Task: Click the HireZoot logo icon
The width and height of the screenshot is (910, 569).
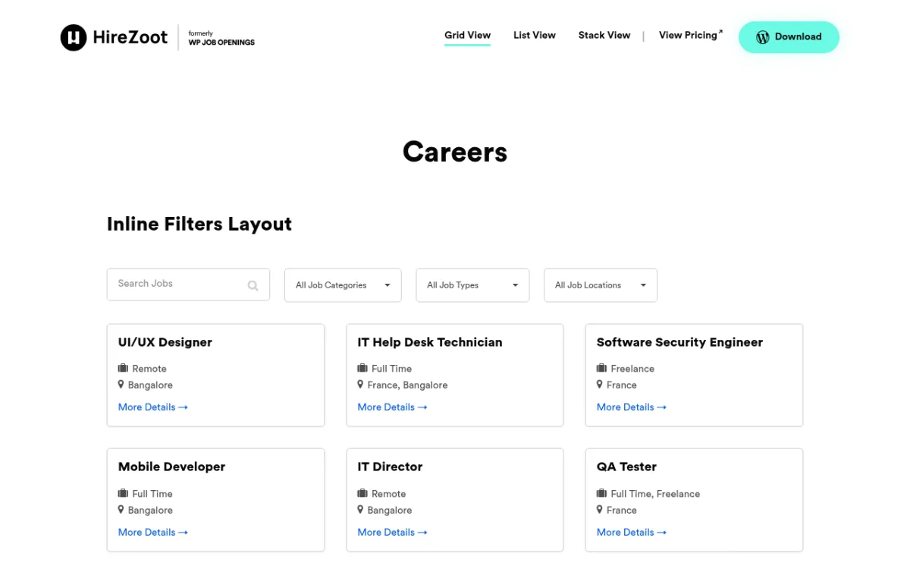Action: (74, 37)
